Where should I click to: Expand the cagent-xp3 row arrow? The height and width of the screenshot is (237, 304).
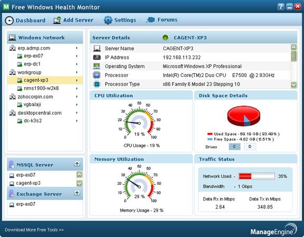point(77,80)
